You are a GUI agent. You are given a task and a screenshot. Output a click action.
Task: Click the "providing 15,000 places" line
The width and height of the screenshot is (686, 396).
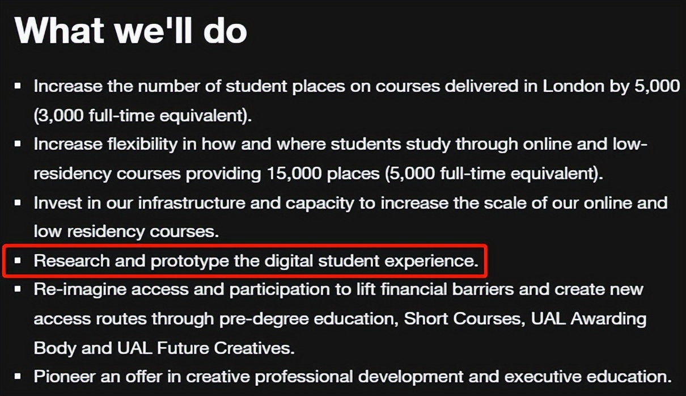pos(318,174)
